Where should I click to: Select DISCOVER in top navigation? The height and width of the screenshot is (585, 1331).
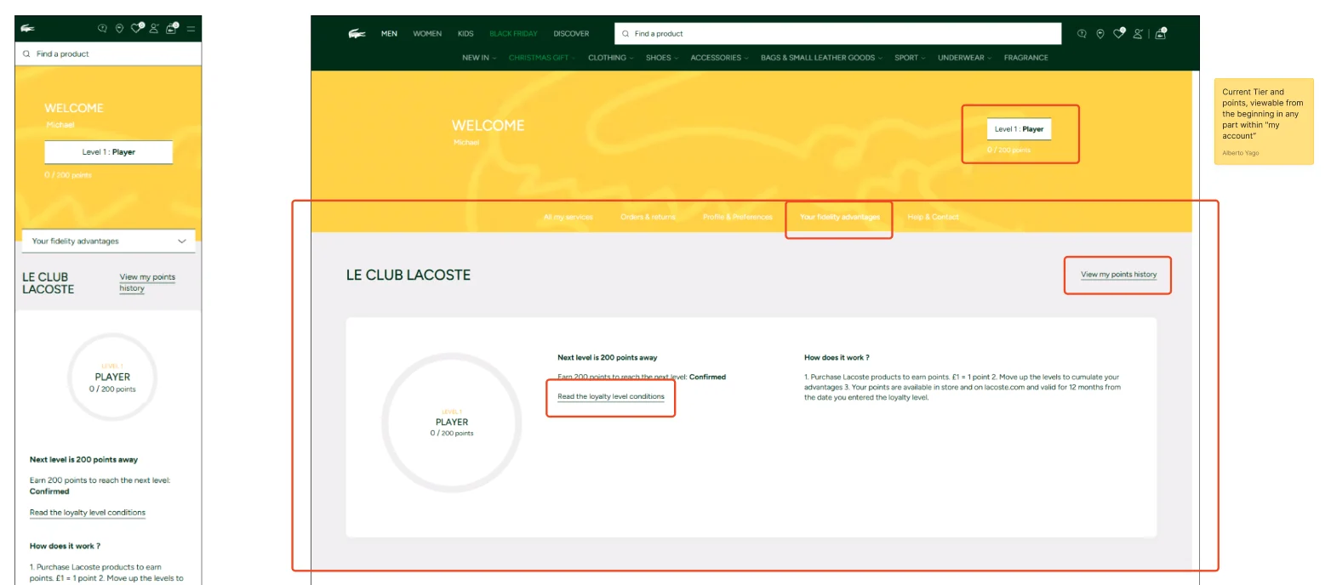click(571, 34)
